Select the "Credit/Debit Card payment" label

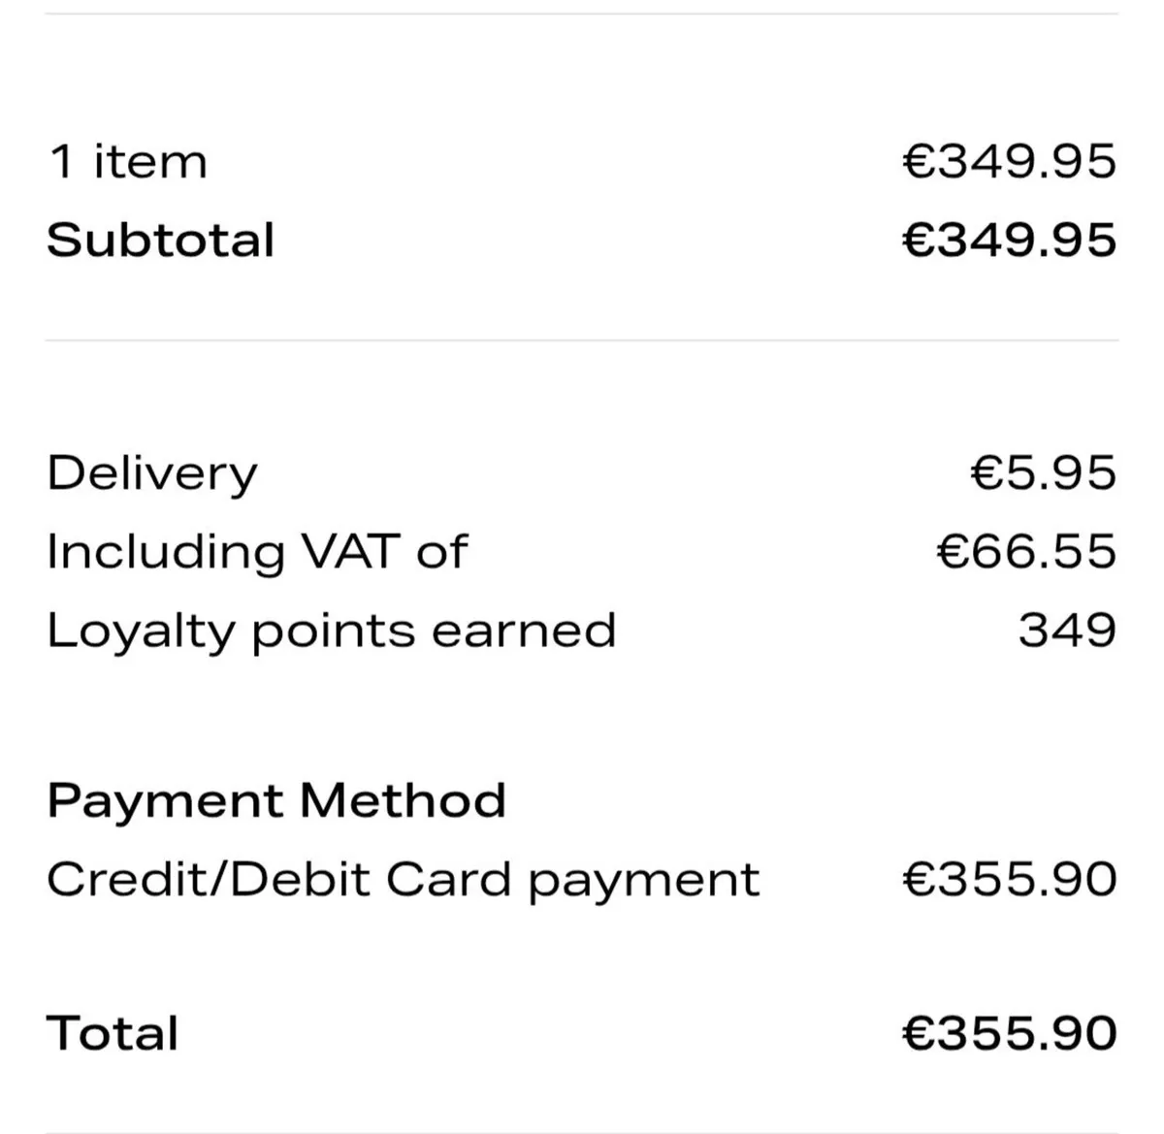click(x=404, y=880)
